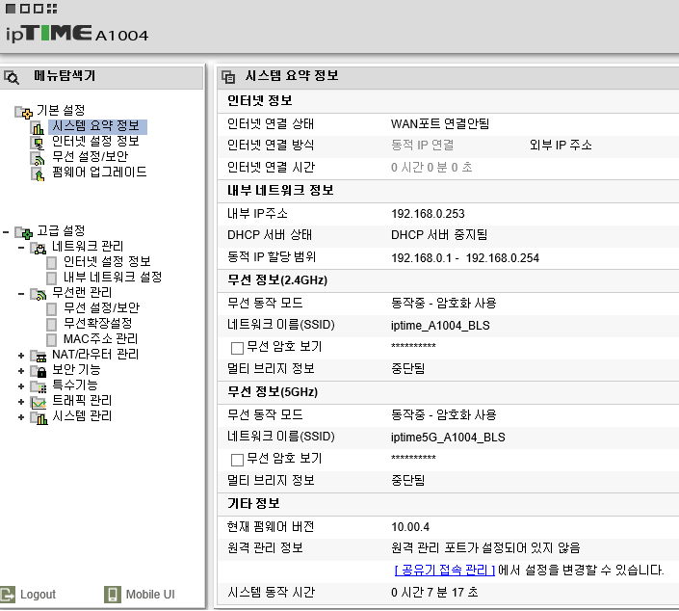Screen dimensions: 679x611
Task: Click the Mobile UI phone icon
Action: [113, 594]
